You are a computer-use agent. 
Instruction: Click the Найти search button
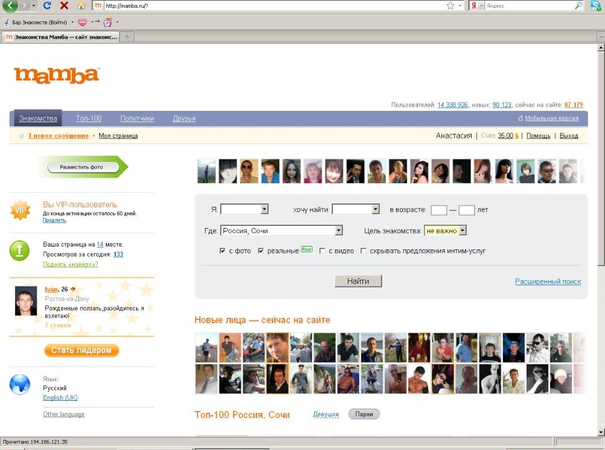[358, 281]
